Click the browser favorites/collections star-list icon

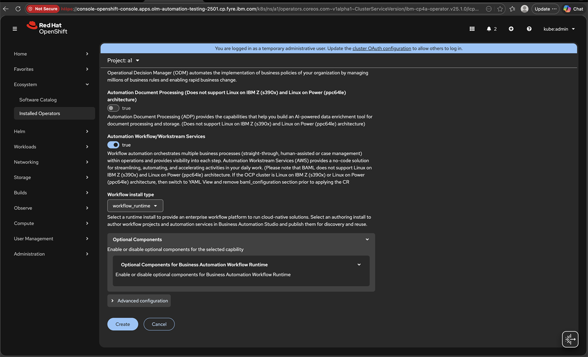point(512,9)
